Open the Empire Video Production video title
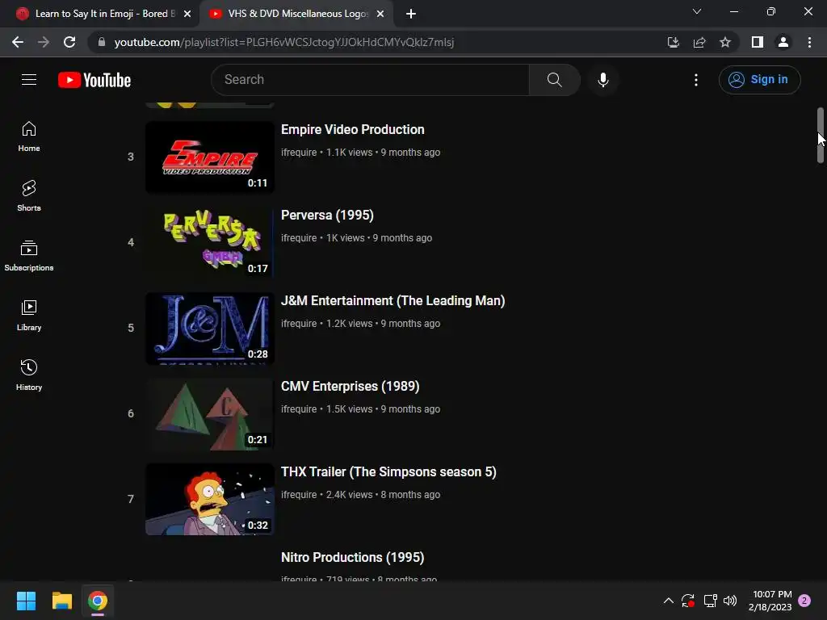This screenshot has width=827, height=620. tap(352, 130)
